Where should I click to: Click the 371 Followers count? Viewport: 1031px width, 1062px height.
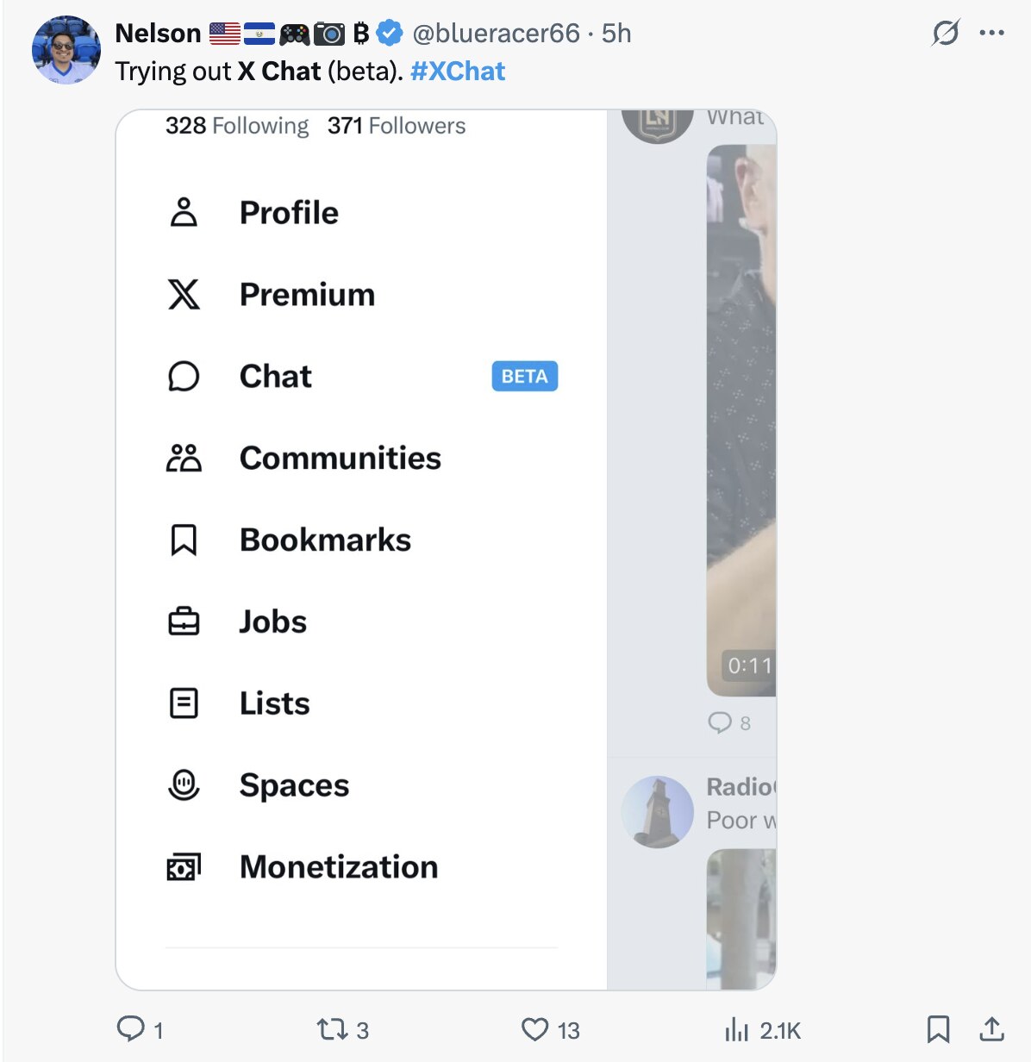[x=397, y=126]
